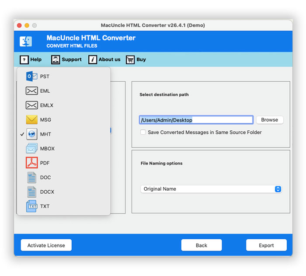Choose DOCX format entry
Viewport: 306px width, 276px height.
pos(63,192)
